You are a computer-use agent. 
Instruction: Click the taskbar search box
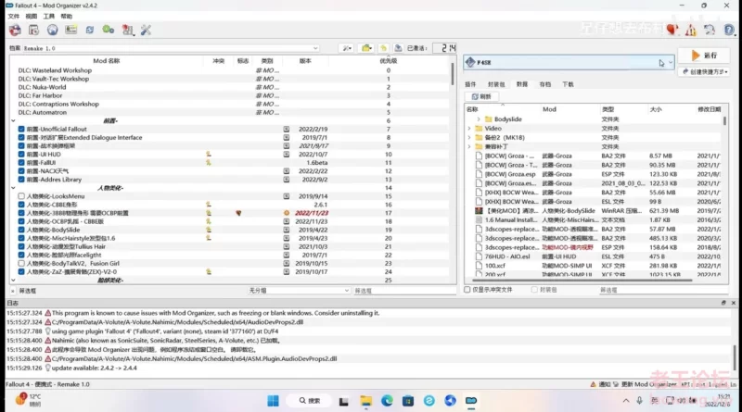tap(310, 401)
